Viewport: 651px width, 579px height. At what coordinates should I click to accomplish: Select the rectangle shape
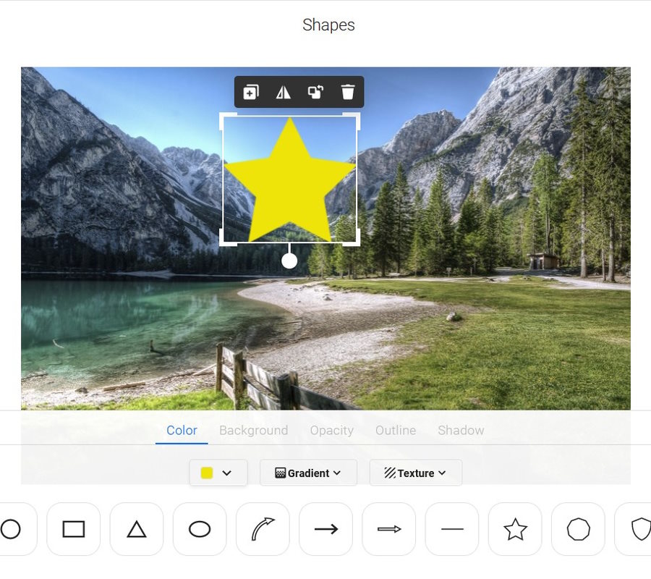(74, 530)
